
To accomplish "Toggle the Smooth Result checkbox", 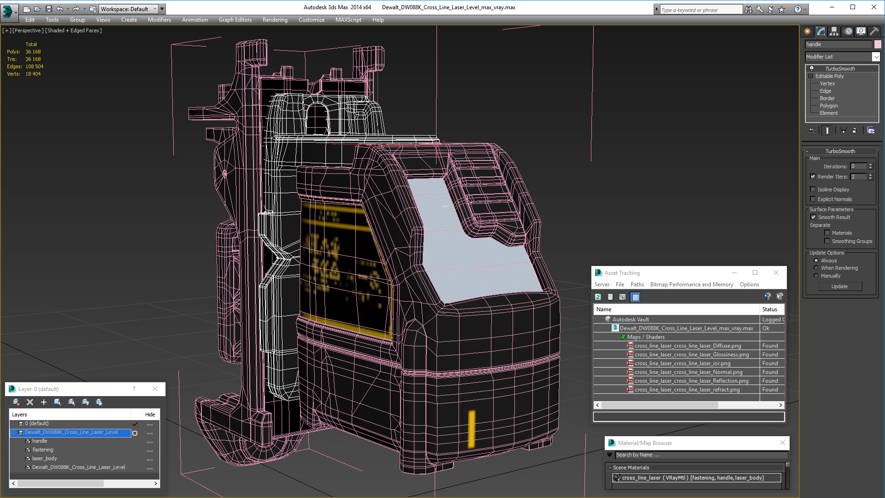I will pos(813,217).
